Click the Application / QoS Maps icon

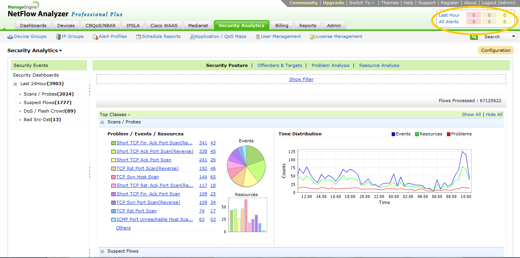pyautogui.click(x=192, y=37)
